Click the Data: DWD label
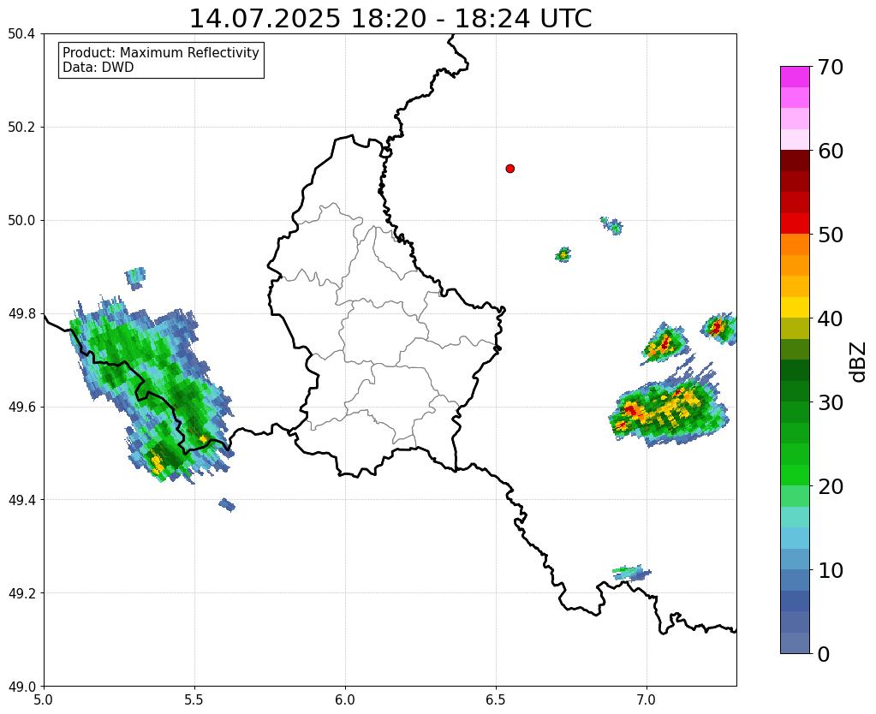Viewport: 876px width, 714px height. [x=98, y=68]
